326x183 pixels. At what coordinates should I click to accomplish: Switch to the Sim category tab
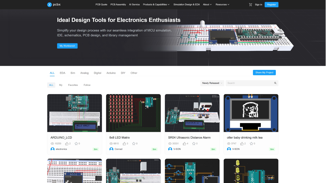[73, 73]
